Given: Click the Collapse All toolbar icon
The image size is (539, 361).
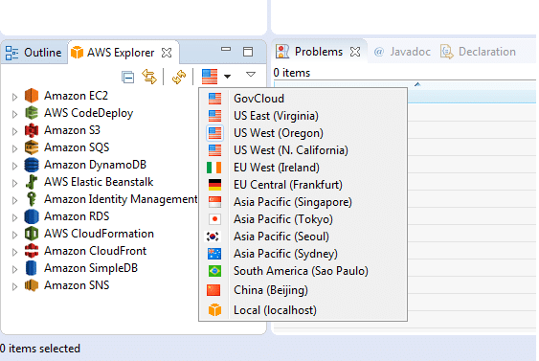Looking at the screenshot, I should point(128,77).
